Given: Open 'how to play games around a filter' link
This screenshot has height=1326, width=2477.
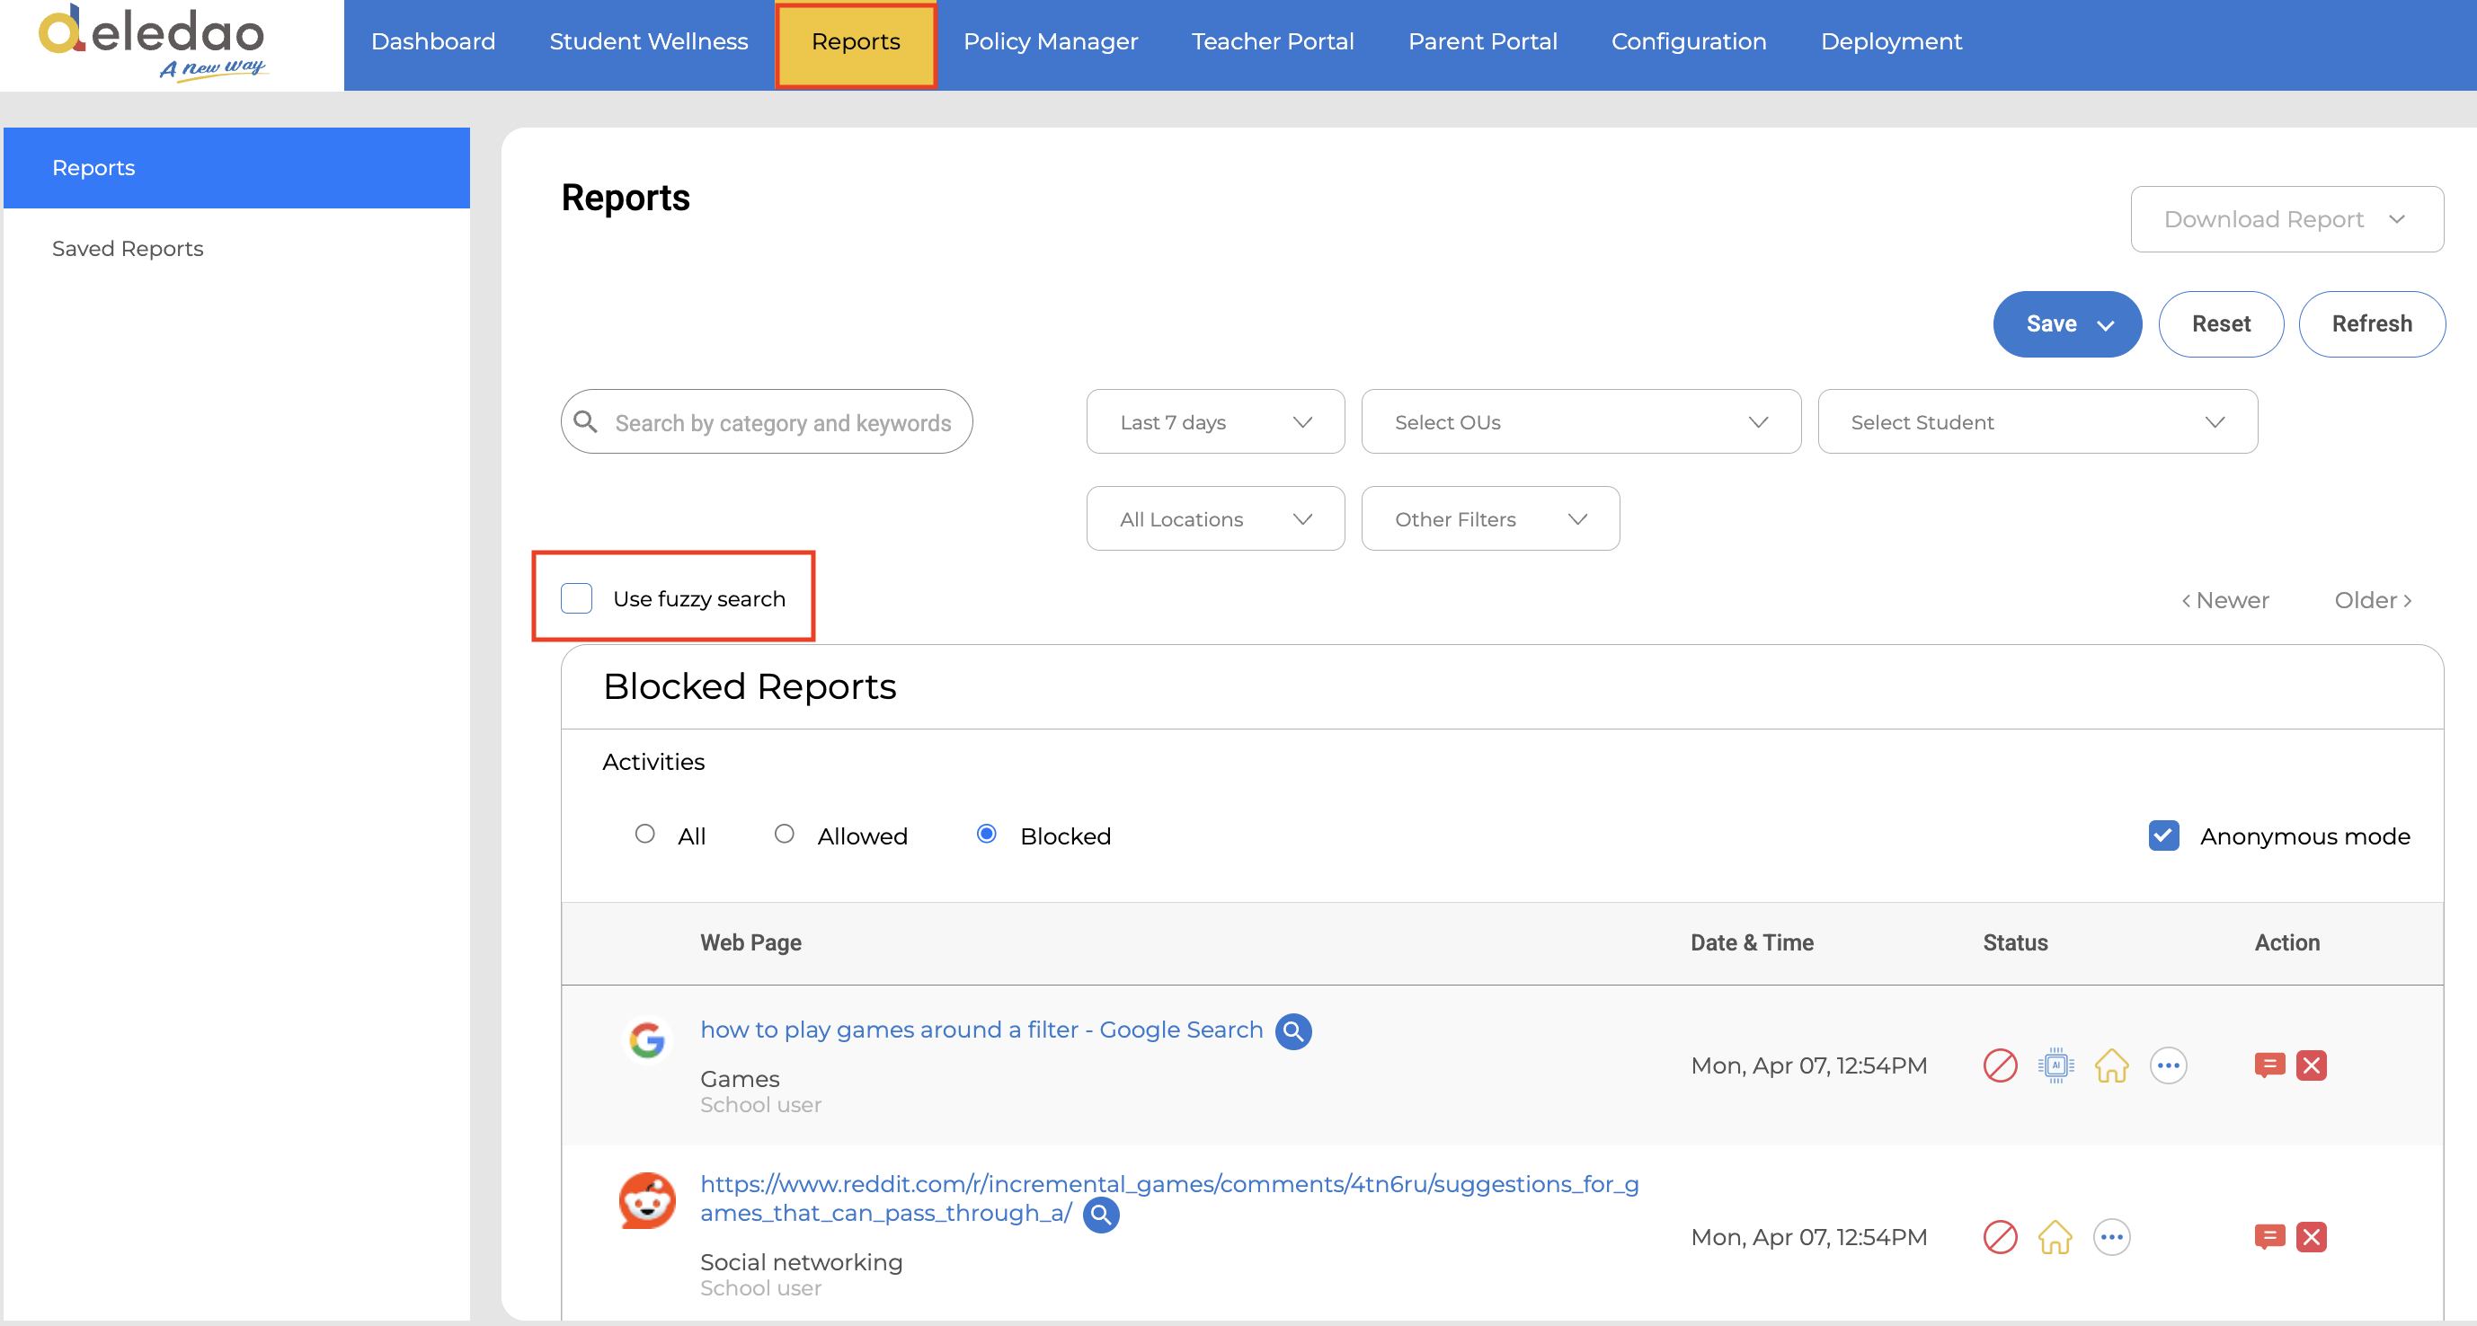Looking at the screenshot, I should [981, 1030].
